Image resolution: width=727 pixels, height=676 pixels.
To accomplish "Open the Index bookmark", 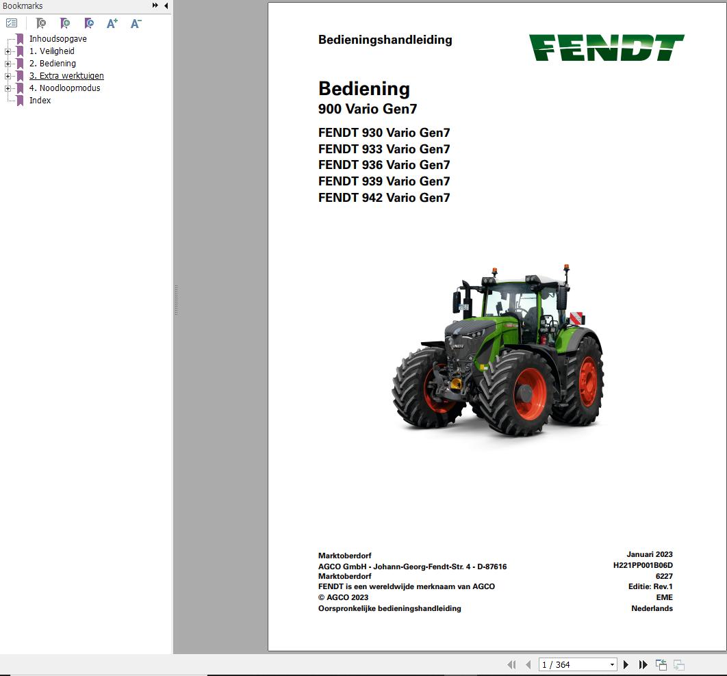I will tap(40, 100).
